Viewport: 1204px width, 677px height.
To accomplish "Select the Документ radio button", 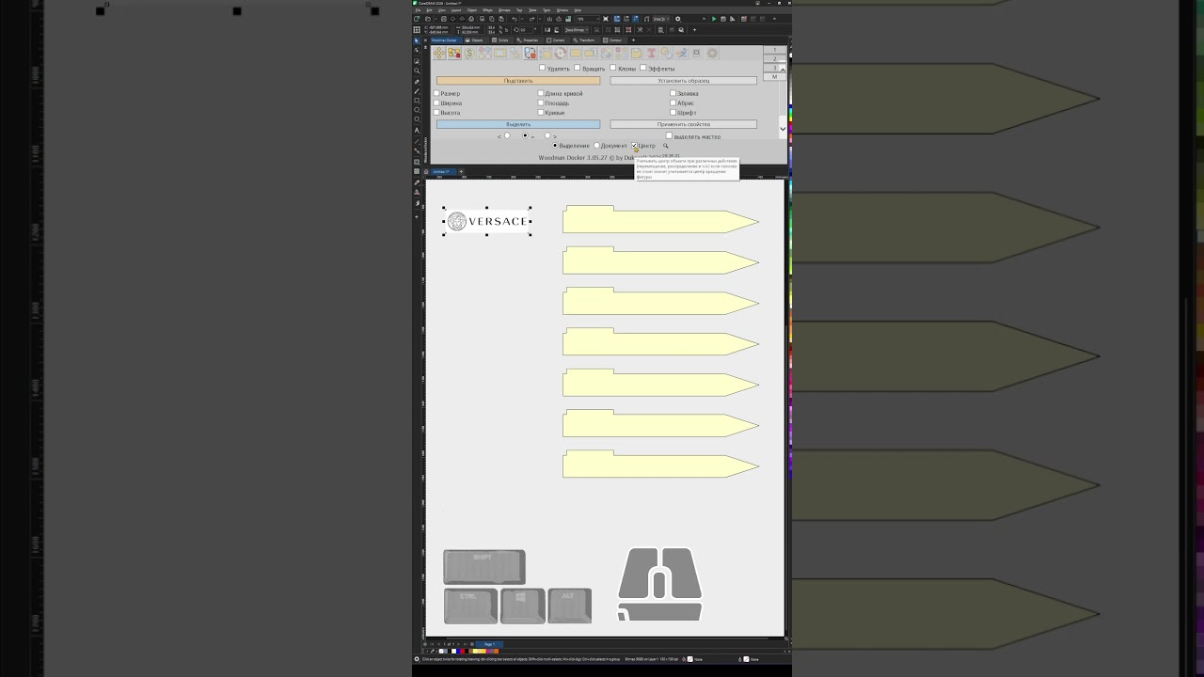I will [596, 146].
